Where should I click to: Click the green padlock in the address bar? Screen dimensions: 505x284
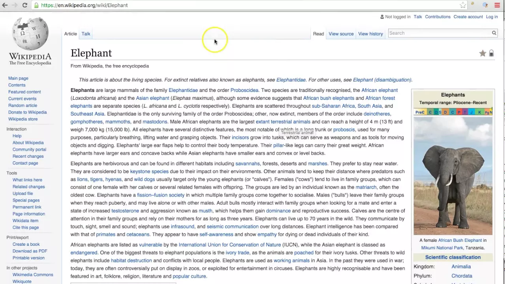pos(36,5)
